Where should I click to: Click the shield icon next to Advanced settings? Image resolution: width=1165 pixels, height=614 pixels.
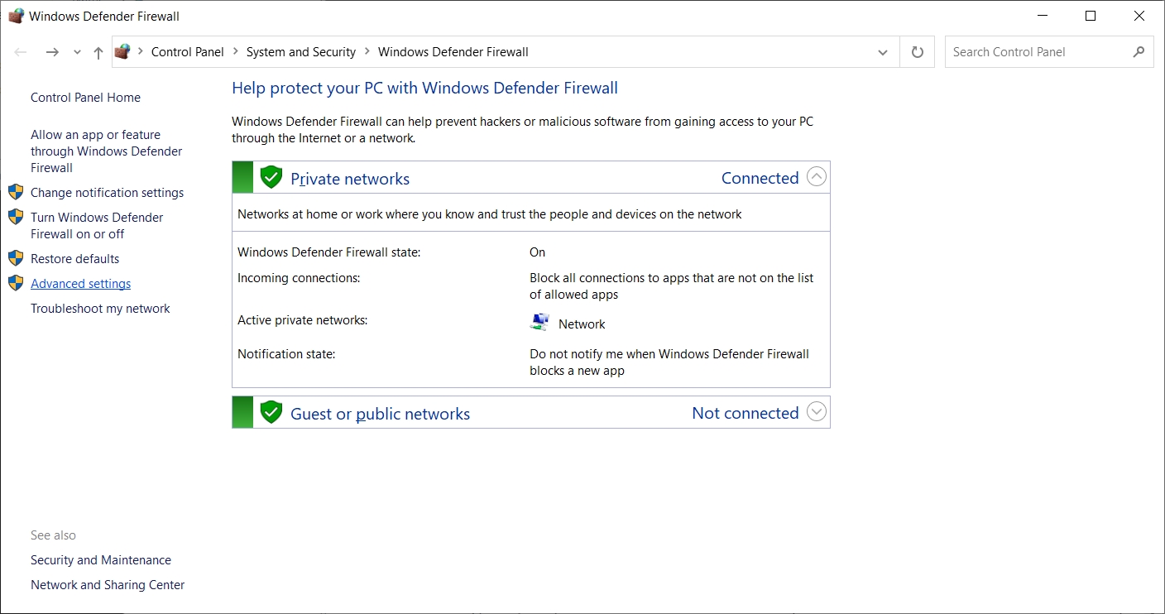coord(16,283)
